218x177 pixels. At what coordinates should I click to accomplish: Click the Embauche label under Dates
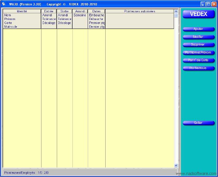[x=97, y=15]
